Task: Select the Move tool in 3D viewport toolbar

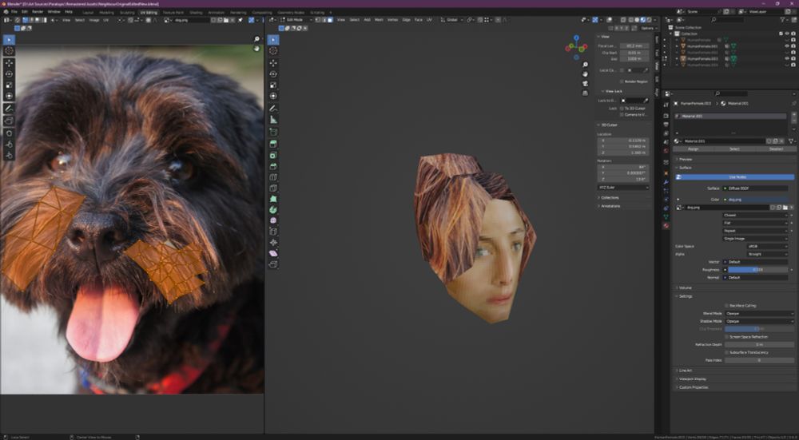Action: 273,62
